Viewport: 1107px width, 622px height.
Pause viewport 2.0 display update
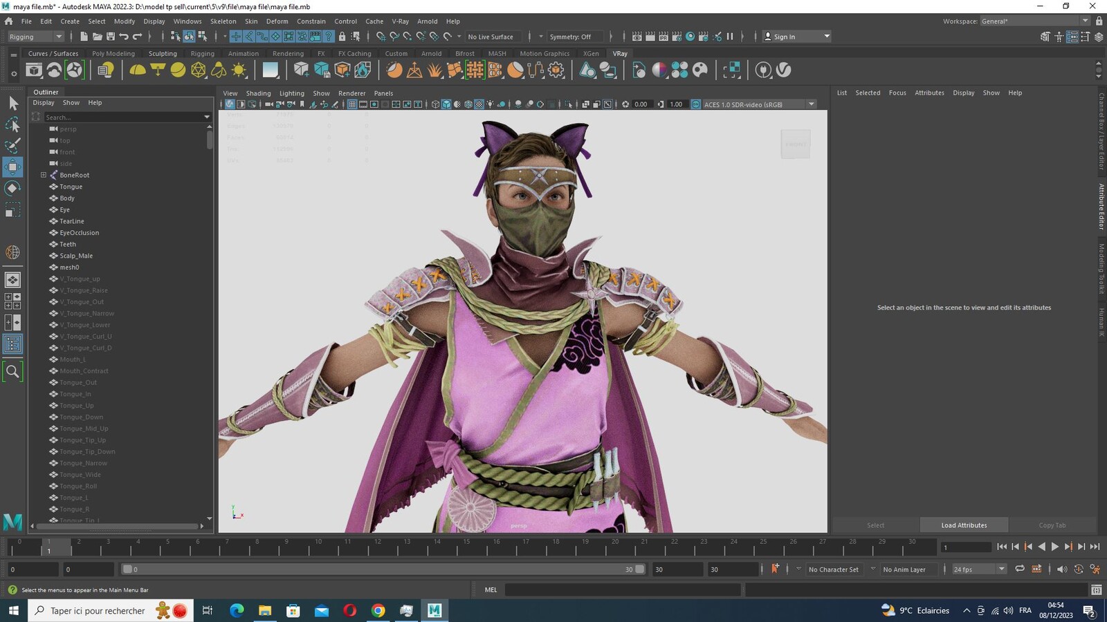tap(729, 37)
